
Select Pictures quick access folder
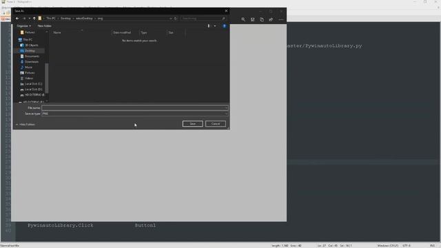[x=30, y=32]
